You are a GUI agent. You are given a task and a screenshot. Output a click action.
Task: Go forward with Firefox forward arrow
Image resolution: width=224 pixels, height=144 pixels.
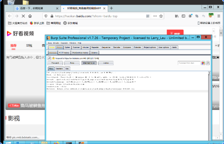[17, 16]
